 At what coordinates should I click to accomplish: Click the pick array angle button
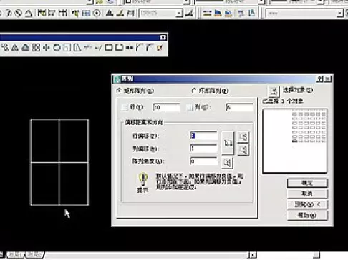pyautogui.click(x=227, y=163)
